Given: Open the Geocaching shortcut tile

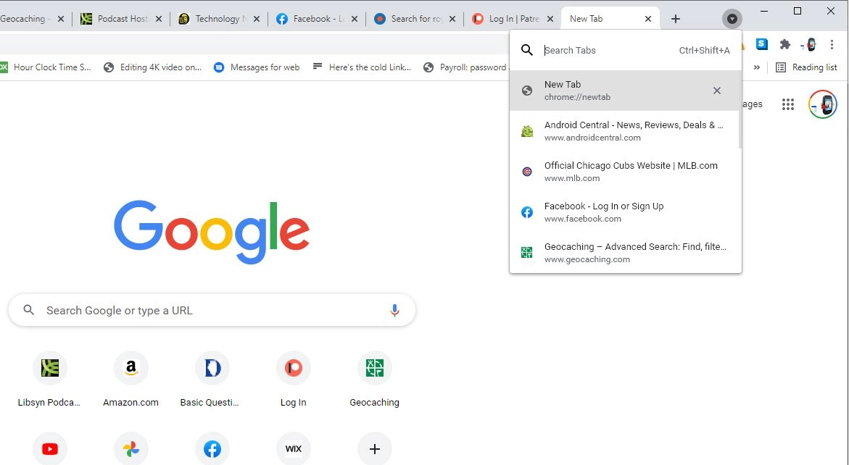Looking at the screenshot, I should click(374, 379).
